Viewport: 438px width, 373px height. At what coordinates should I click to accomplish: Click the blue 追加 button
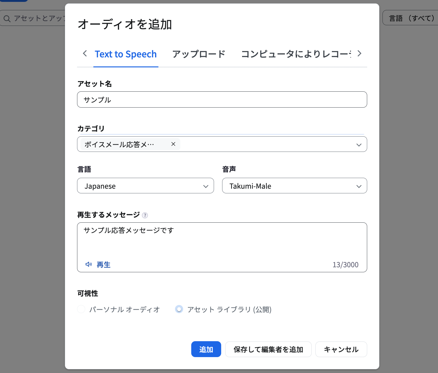206,349
